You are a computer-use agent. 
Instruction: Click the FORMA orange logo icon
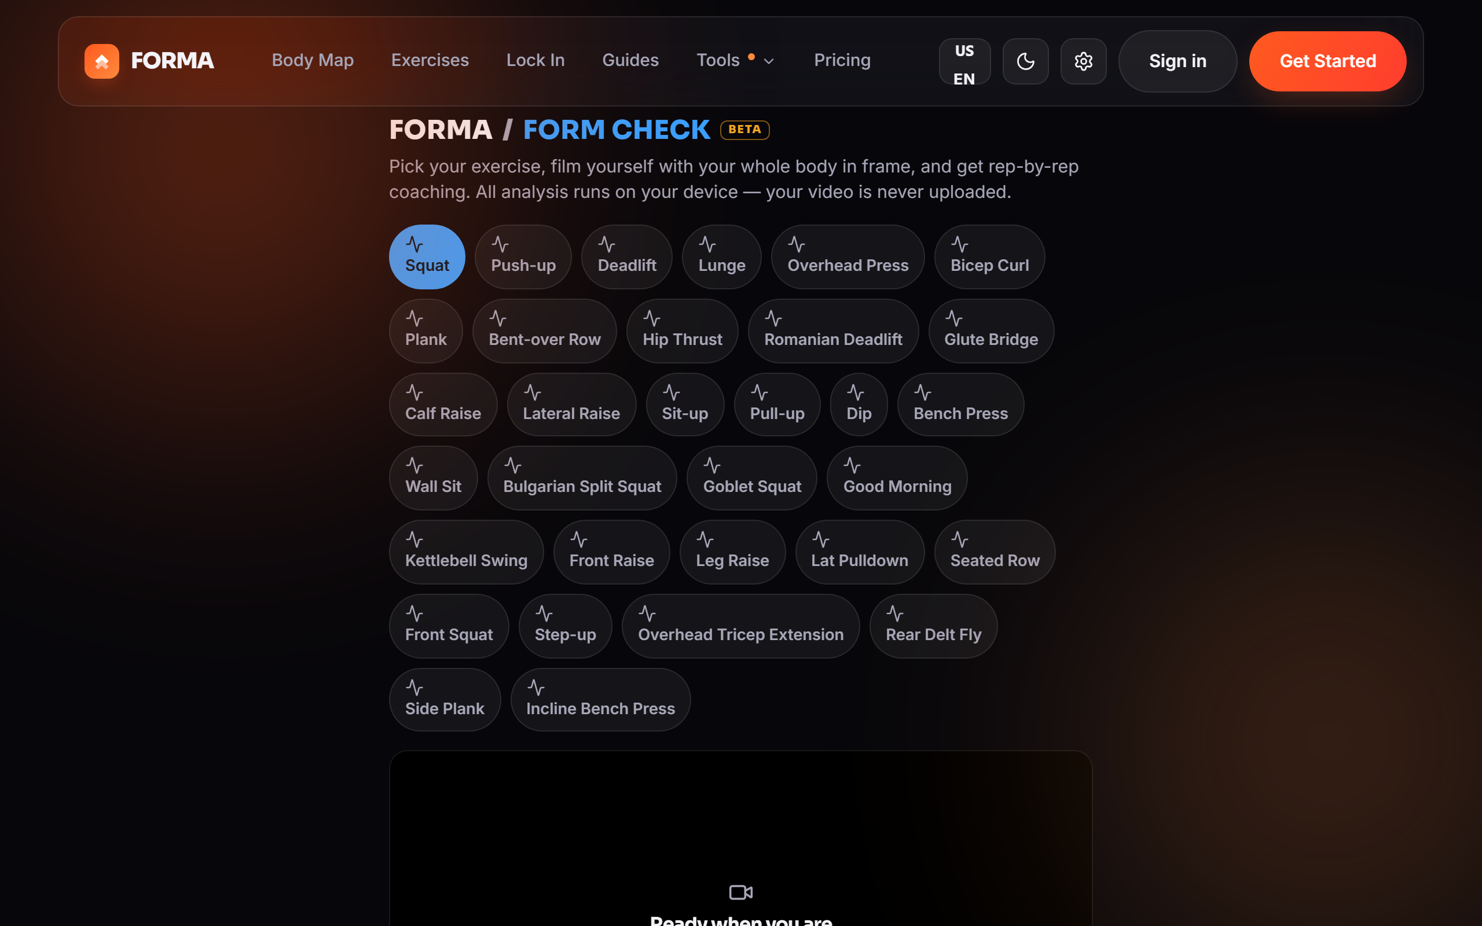102,61
